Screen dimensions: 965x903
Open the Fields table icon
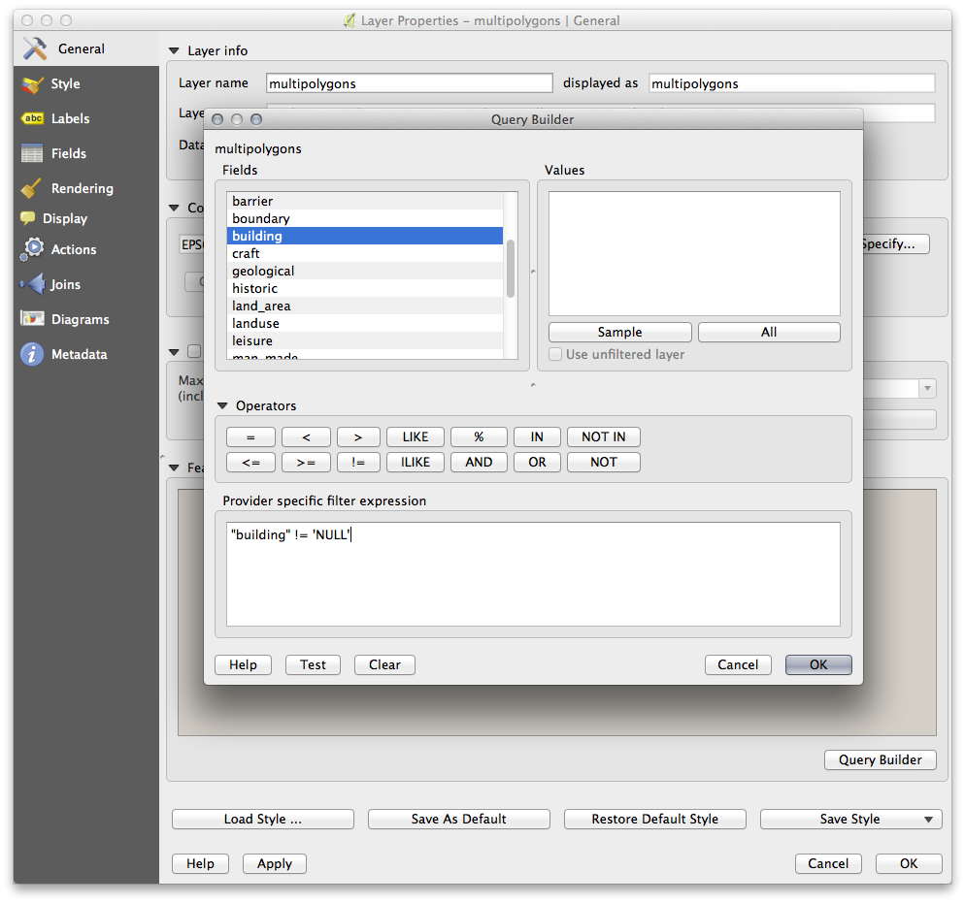click(x=33, y=153)
